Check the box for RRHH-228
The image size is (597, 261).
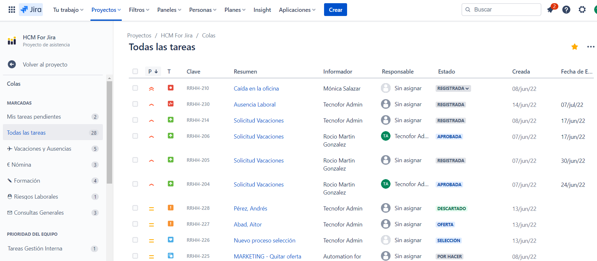coord(135,208)
